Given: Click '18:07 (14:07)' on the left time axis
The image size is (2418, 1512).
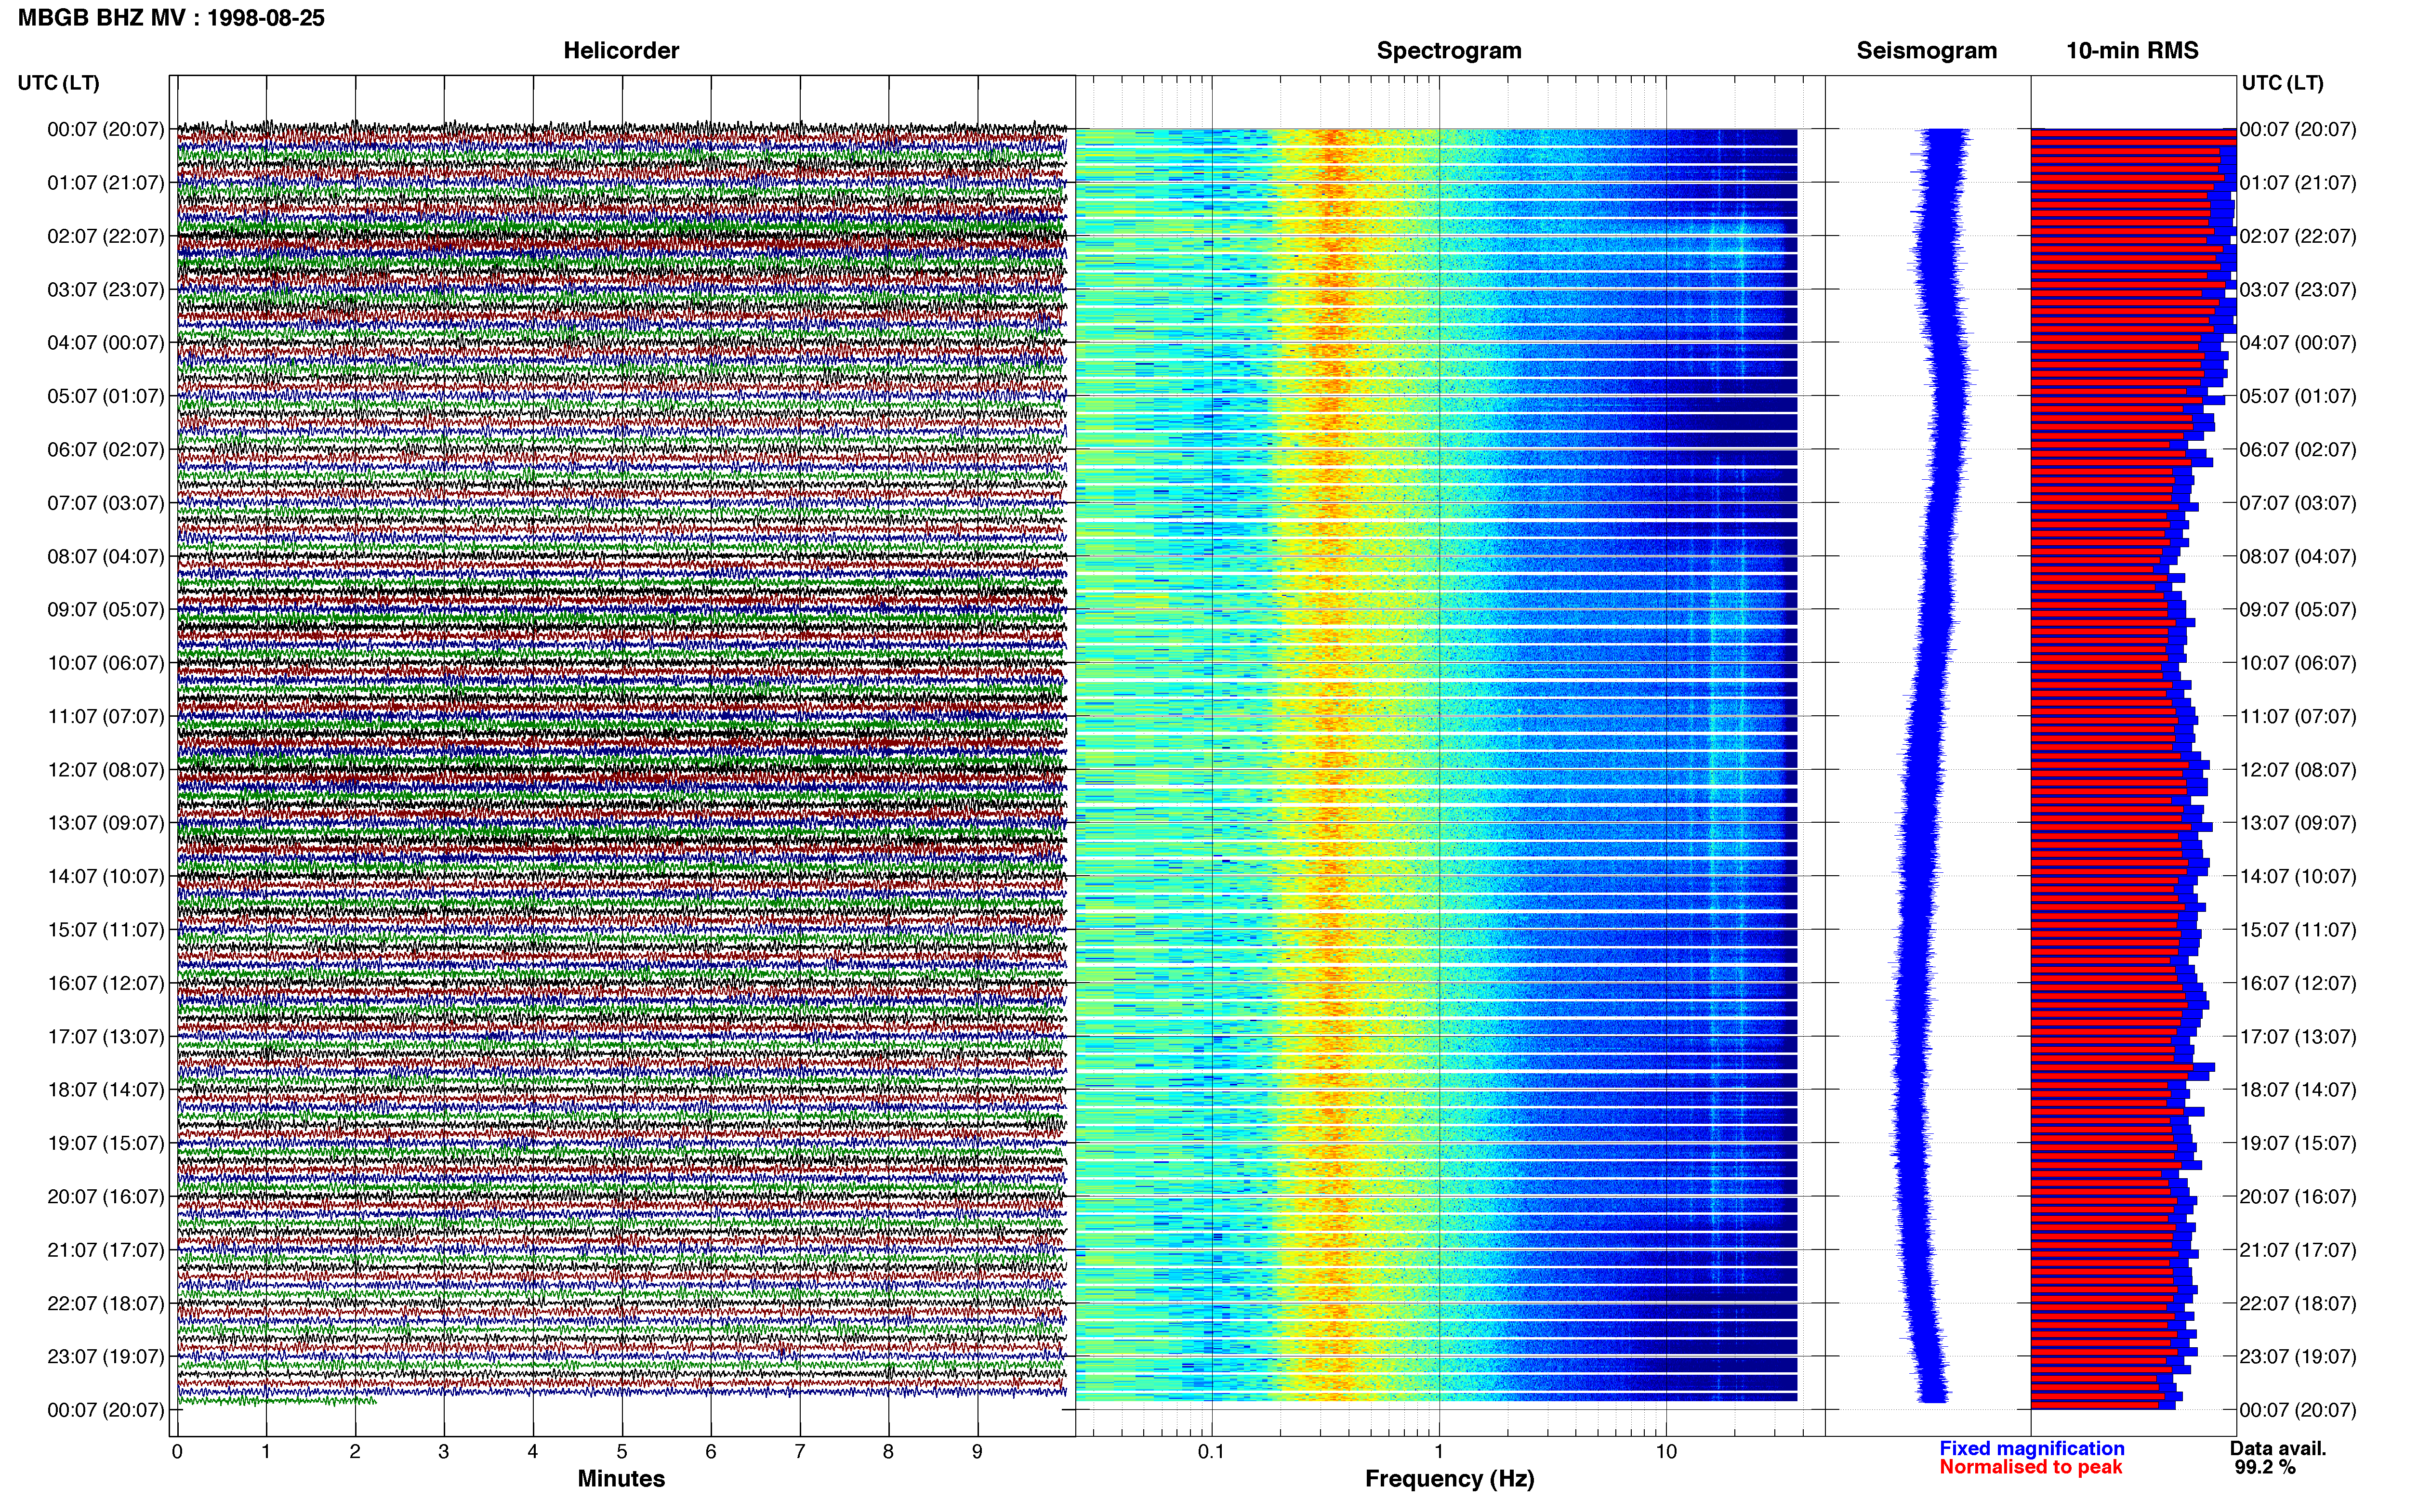Looking at the screenshot, I should (x=106, y=1090).
